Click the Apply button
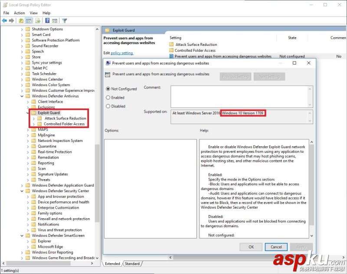The height and width of the screenshot is (274, 347). point(301,247)
